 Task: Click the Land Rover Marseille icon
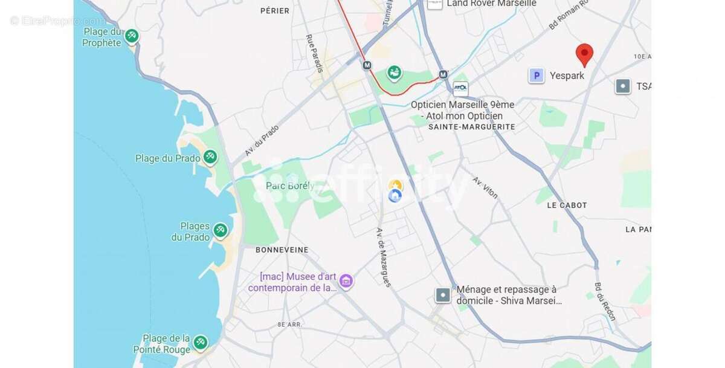point(434,4)
